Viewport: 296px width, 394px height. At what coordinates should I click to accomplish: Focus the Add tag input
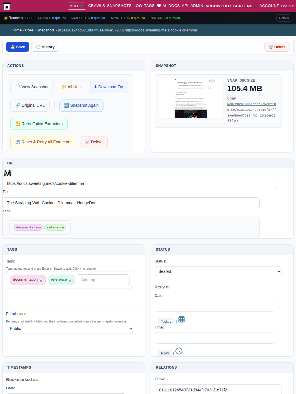[103, 280]
